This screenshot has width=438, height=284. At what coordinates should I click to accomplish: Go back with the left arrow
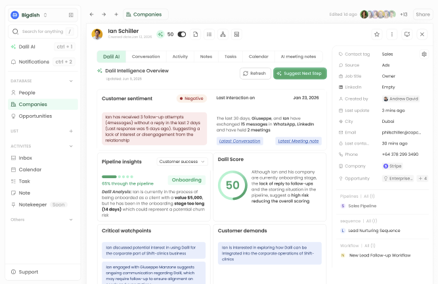pos(92,14)
